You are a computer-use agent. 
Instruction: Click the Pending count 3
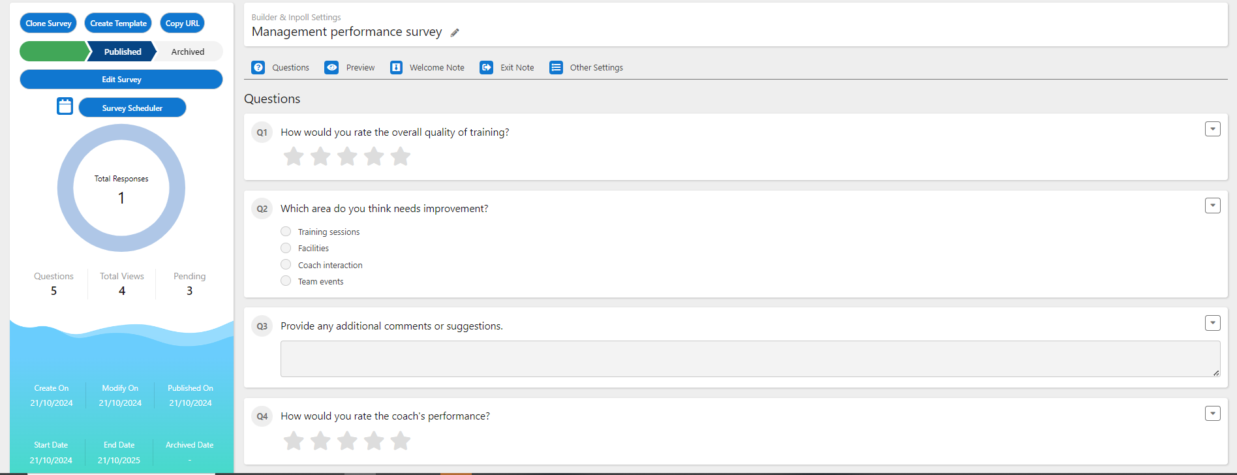(x=190, y=291)
